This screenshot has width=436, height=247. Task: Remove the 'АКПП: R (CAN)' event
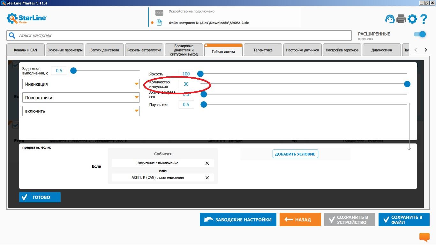207,178
